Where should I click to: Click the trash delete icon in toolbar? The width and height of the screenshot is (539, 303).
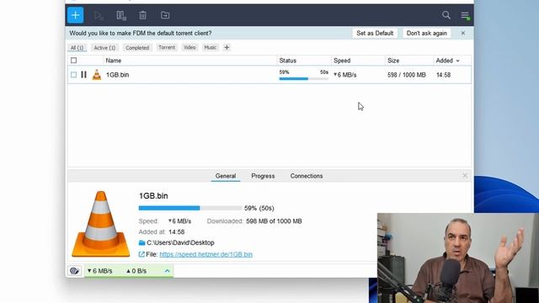pos(142,15)
